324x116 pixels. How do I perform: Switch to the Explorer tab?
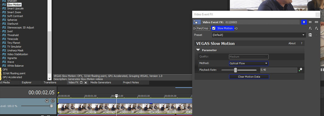pyautogui.click(x=27, y=83)
